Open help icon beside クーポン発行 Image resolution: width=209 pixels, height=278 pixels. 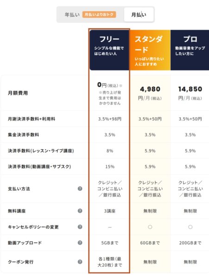(x=80, y=262)
